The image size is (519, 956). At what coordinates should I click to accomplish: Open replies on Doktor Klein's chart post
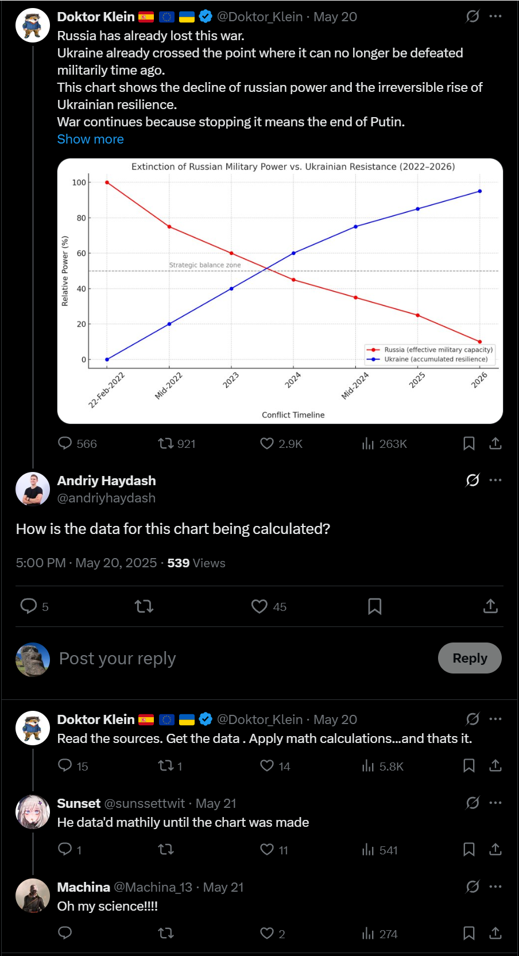[65, 443]
